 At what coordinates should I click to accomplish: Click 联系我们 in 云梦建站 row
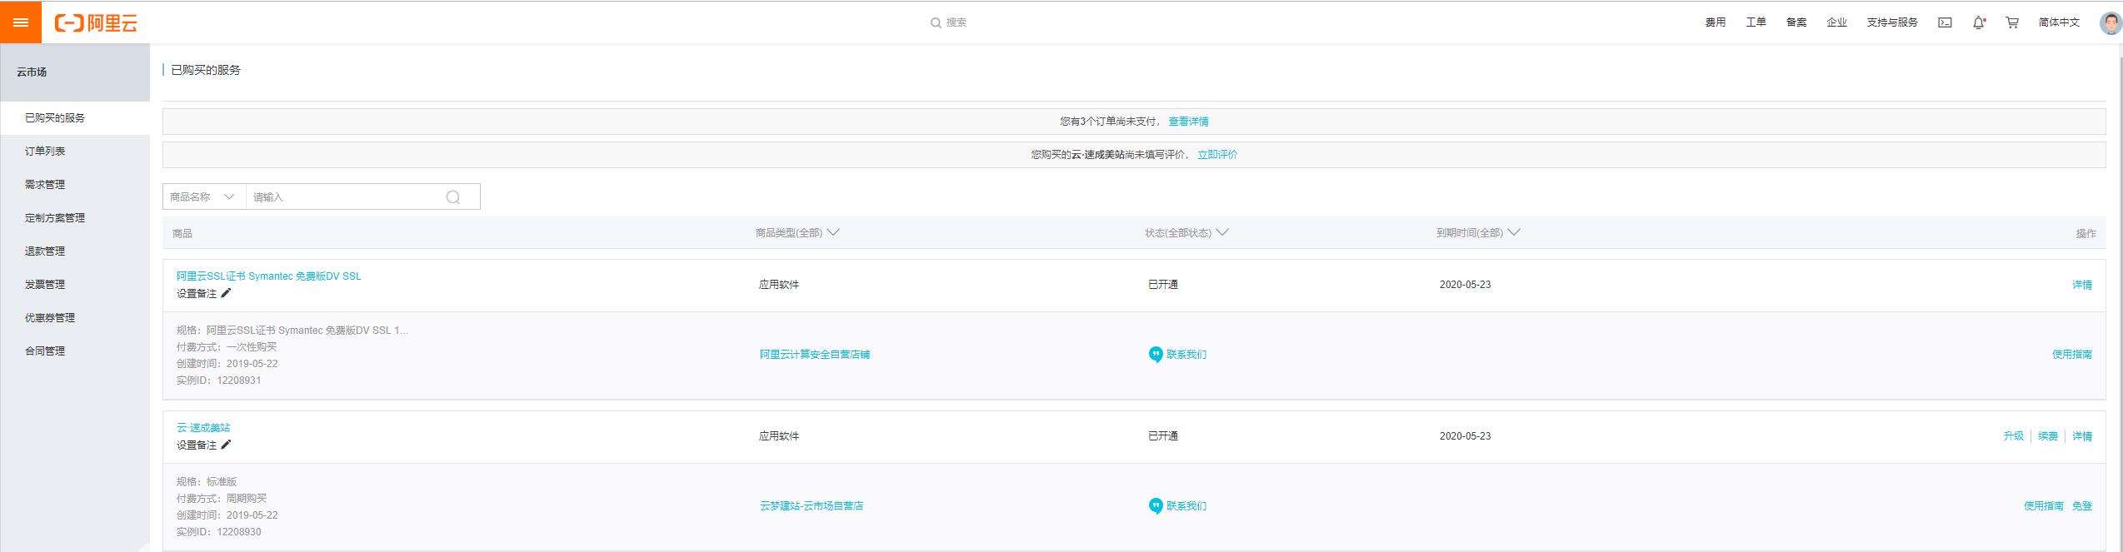point(1186,506)
